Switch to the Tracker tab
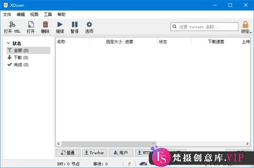 click(94, 153)
